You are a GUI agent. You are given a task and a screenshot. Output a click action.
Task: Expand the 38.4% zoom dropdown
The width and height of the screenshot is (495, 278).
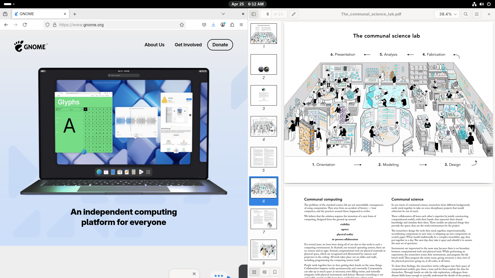tap(448, 14)
